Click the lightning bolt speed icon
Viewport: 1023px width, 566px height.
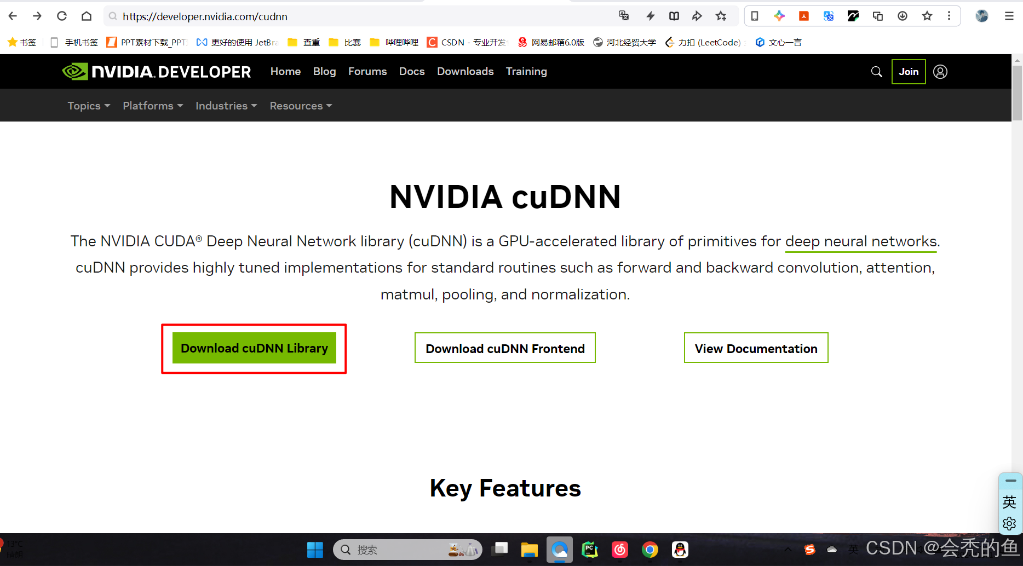click(x=650, y=16)
